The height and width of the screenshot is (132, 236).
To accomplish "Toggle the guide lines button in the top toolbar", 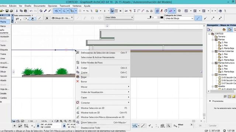I will point(56,11).
